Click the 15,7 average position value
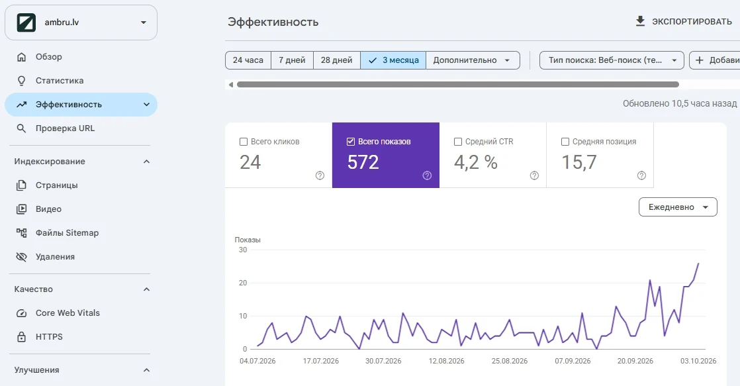The height and width of the screenshot is (386, 740). (579, 162)
